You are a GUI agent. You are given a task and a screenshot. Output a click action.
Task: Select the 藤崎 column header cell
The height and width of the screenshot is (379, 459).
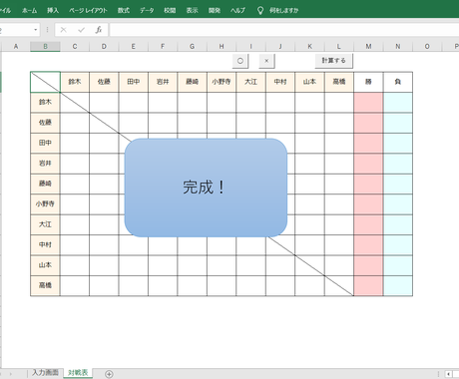tap(192, 82)
